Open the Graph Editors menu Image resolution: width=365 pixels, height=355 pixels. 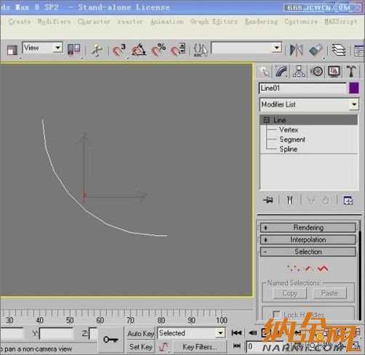coord(214,22)
